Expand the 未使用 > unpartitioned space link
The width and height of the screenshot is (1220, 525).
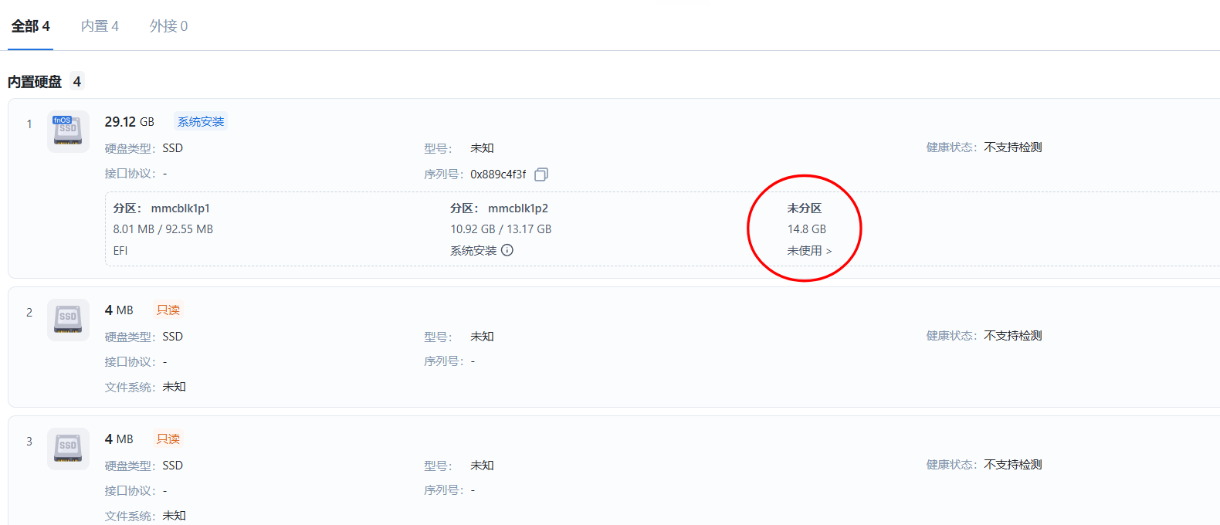(x=809, y=251)
